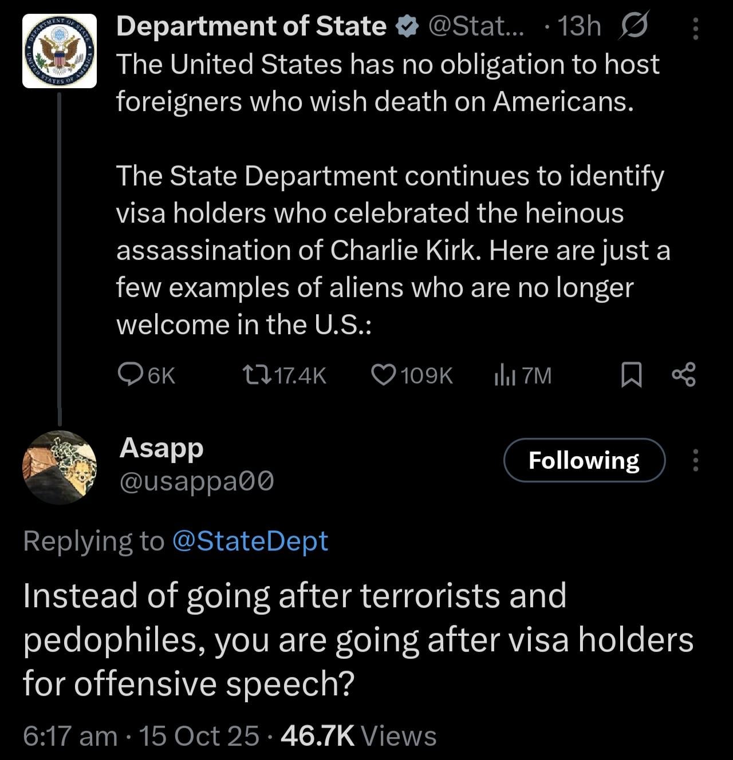This screenshot has width=733, height=760.
Task: Click the 13h timestamp on the tweet
Action: pos(579,27)
